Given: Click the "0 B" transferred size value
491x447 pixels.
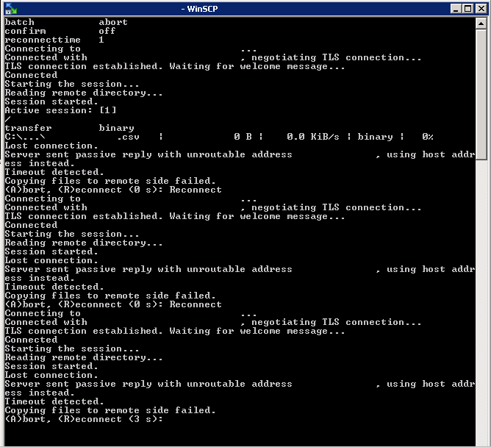Looking at the screenshot, I should click(243, 137).
